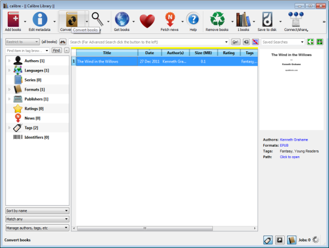
Task: Sort by Tags column header
Action: pos(249,52)
